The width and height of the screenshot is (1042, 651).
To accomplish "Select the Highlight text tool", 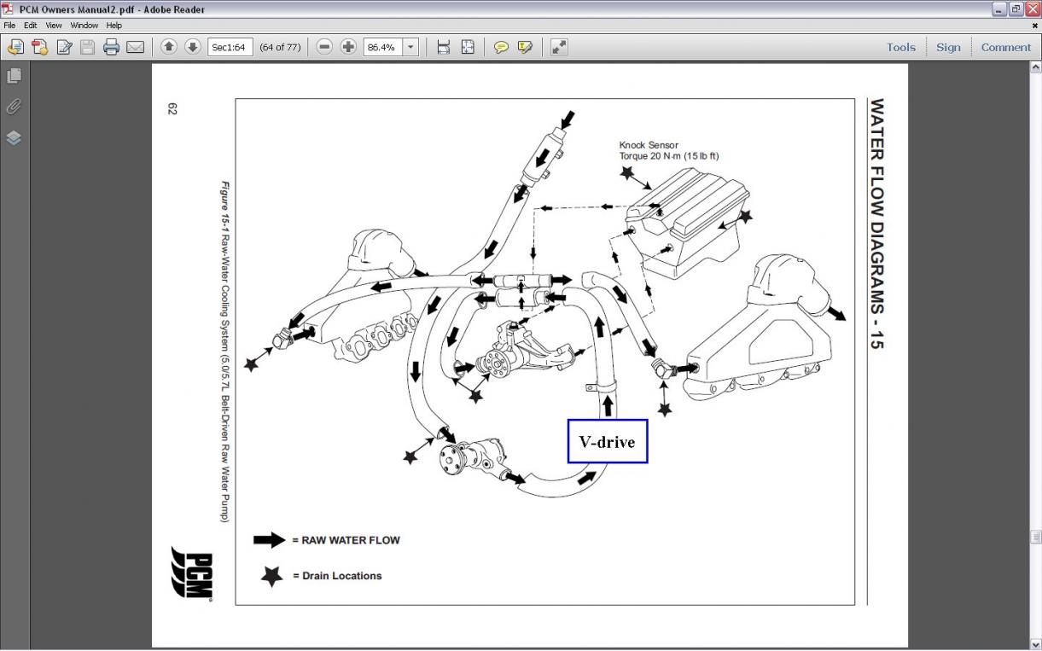I will click(527, 47).
